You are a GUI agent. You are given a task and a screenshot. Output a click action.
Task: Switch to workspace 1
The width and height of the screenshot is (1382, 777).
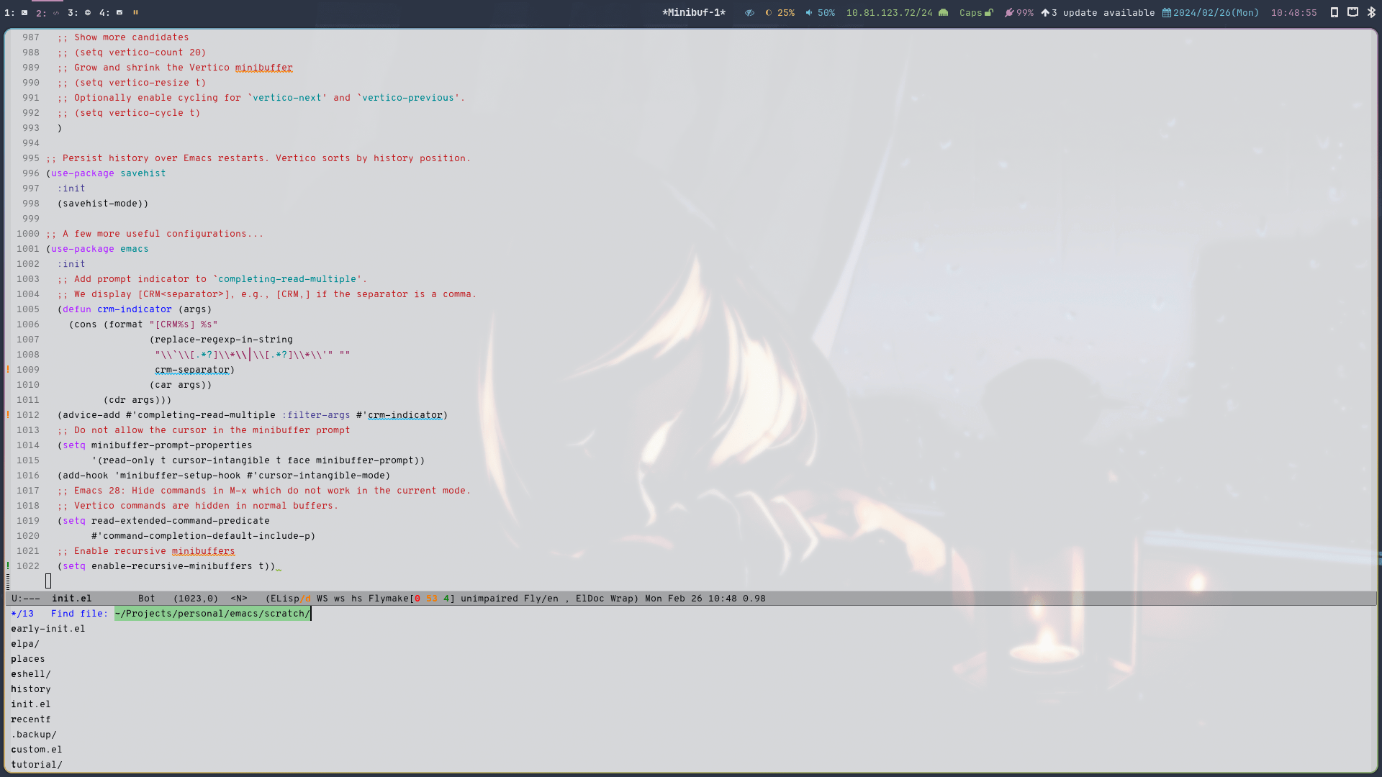pos(9,12)
